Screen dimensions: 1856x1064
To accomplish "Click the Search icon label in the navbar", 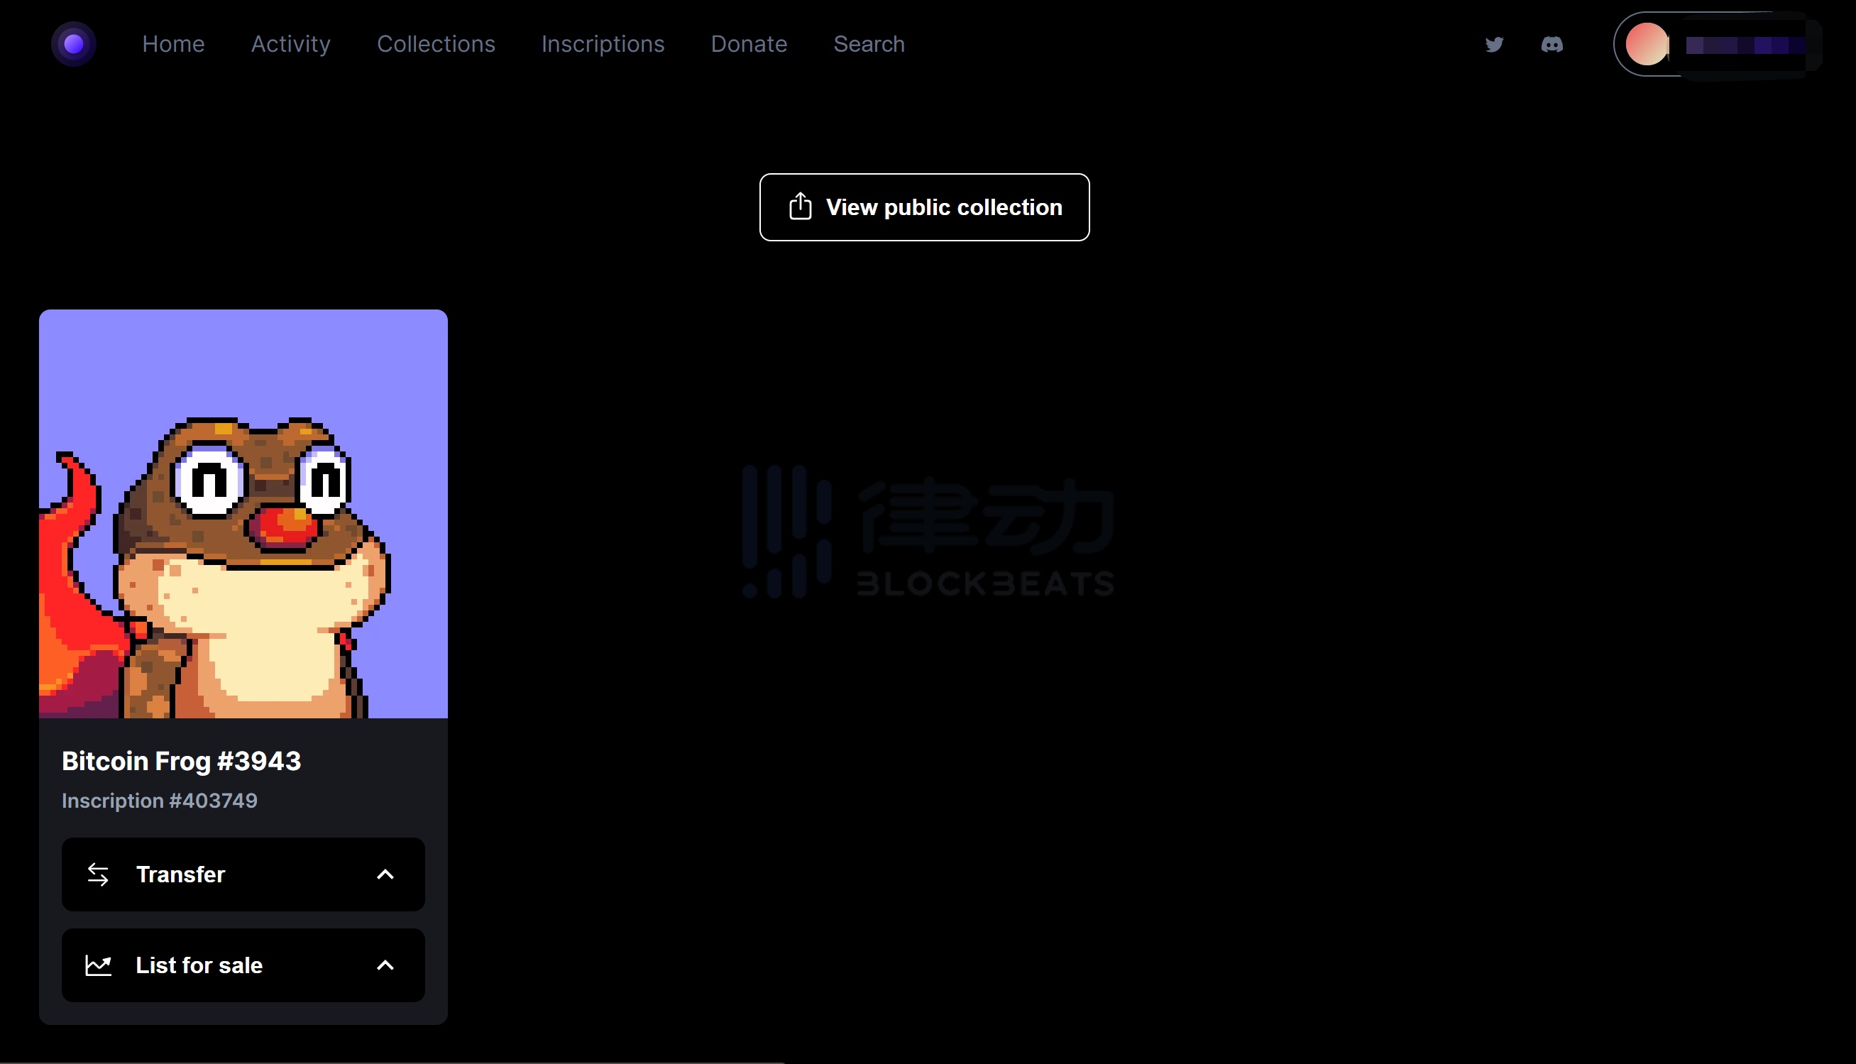I will [x=868, y=44].
